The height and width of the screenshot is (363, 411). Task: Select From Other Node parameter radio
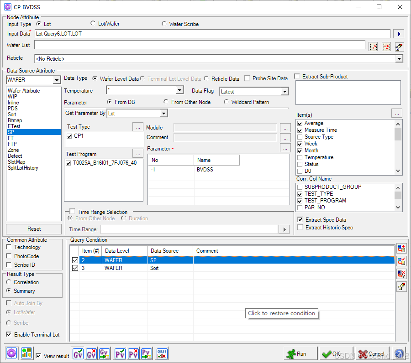(166, 102)
